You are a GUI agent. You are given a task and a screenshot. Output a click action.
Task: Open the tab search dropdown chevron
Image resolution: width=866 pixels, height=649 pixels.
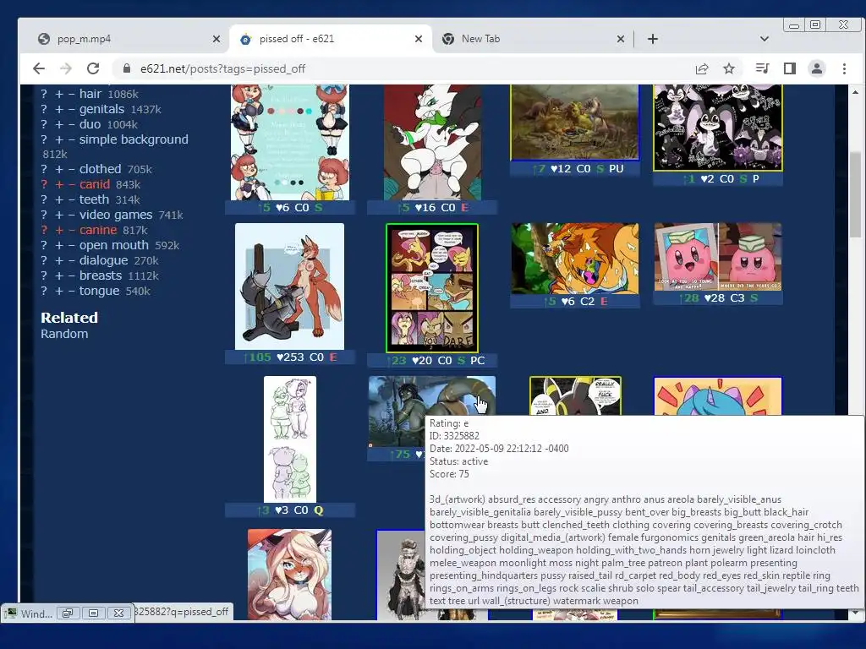coord(765,39)
